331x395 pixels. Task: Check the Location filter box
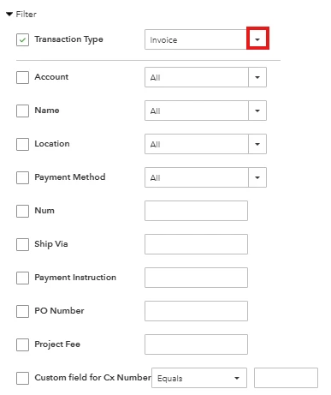coord(22,144)
